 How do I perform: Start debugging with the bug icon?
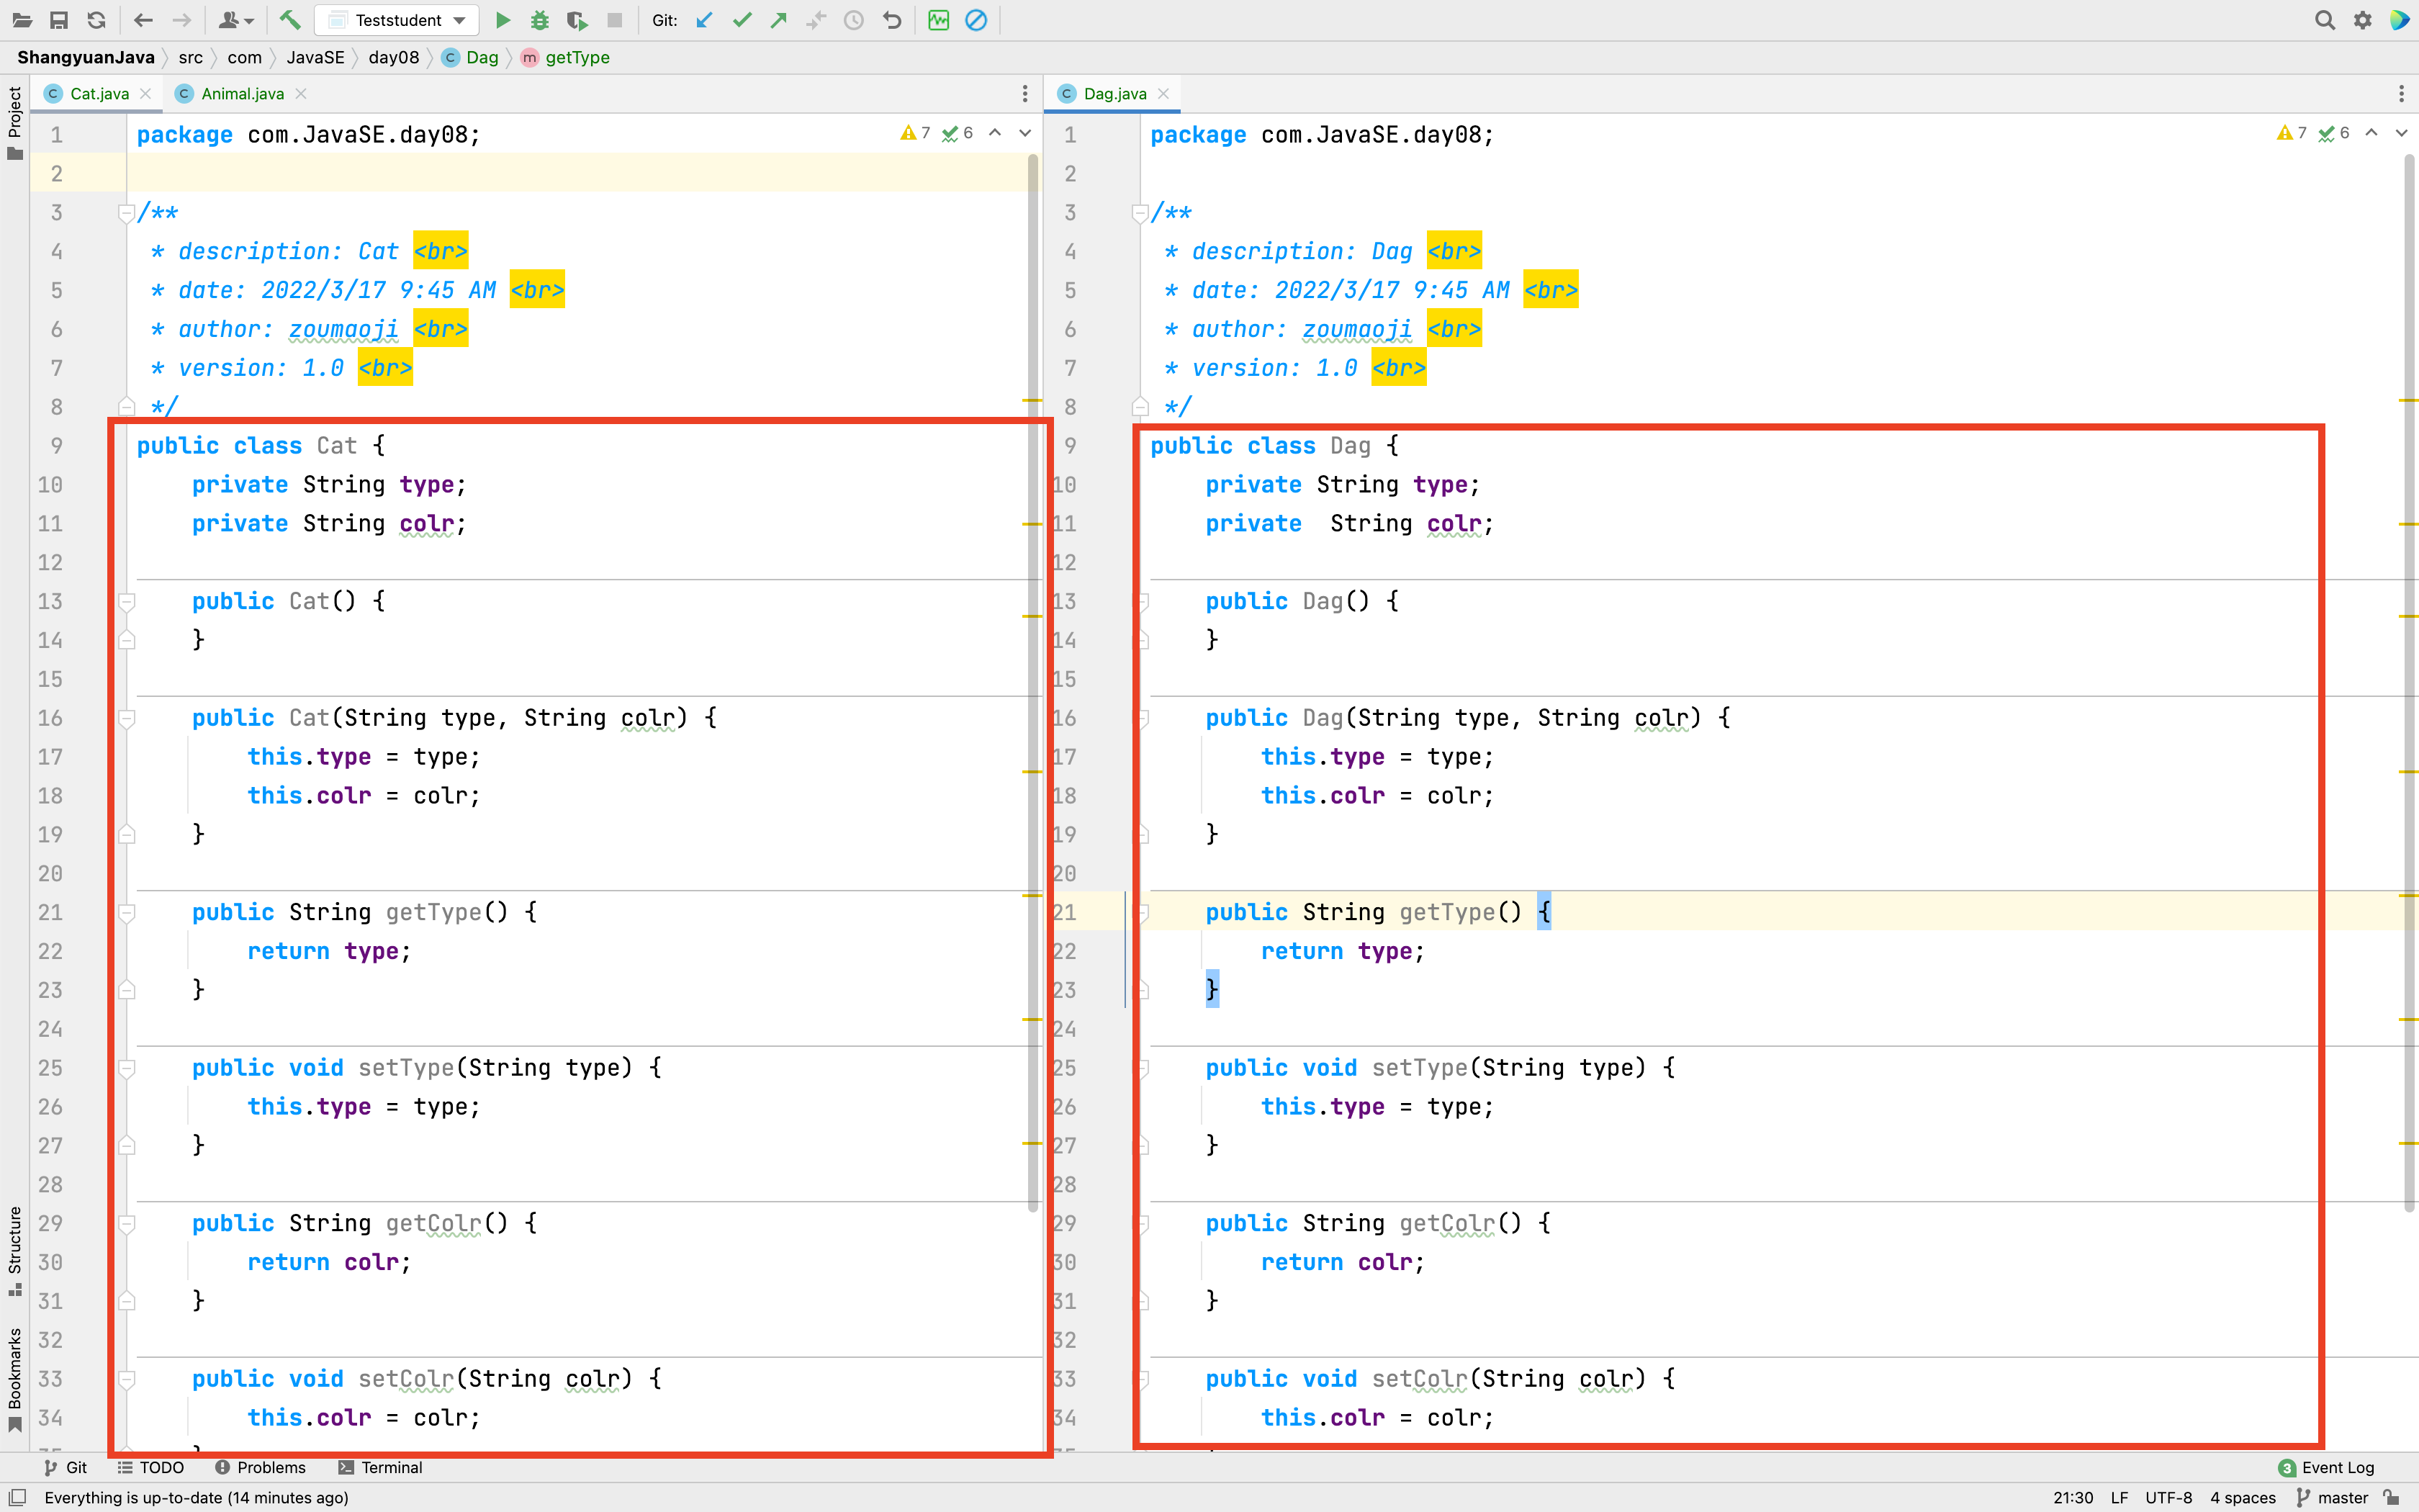[x=540, y=20]
